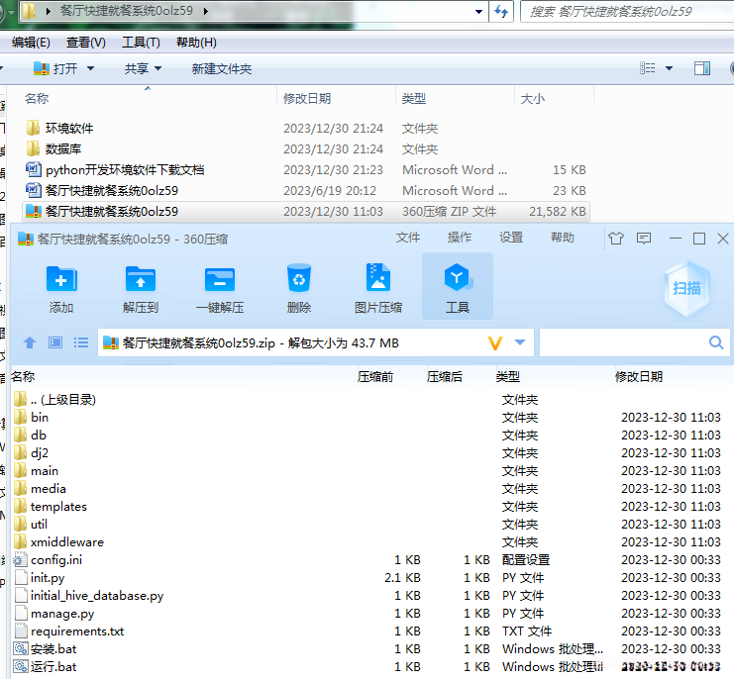The image size is (734, 679).
Task: Click the 新建文件夹 button
Action: click(x=222, y=69)
